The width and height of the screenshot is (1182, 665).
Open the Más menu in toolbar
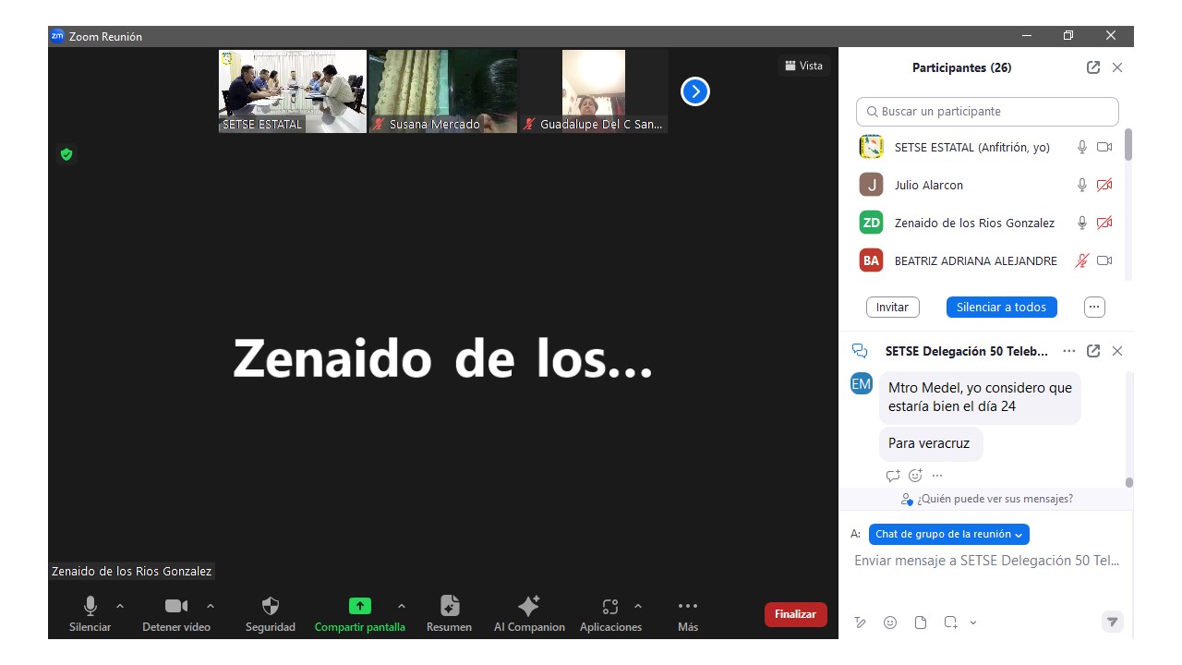click(x=687, y=607)
